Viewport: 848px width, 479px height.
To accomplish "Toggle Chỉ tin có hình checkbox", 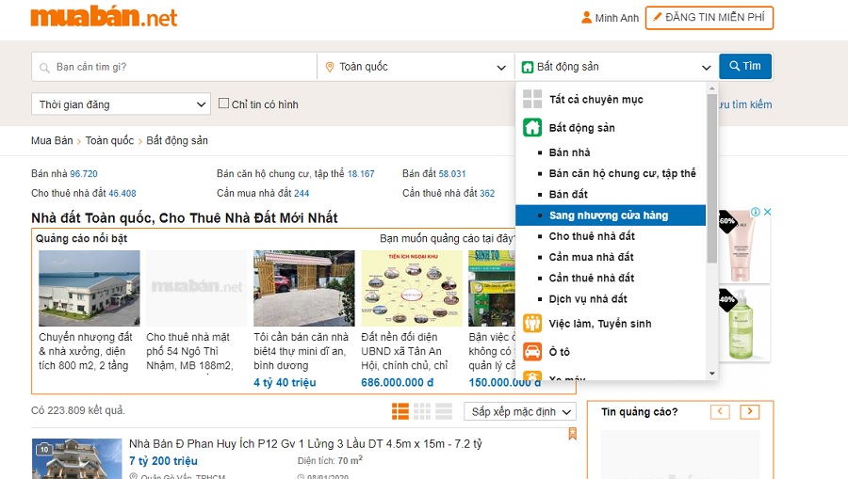I will 223,104.
